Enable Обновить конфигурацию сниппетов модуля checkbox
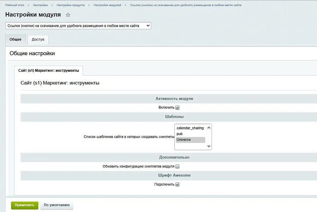 [x=177, y=166]
